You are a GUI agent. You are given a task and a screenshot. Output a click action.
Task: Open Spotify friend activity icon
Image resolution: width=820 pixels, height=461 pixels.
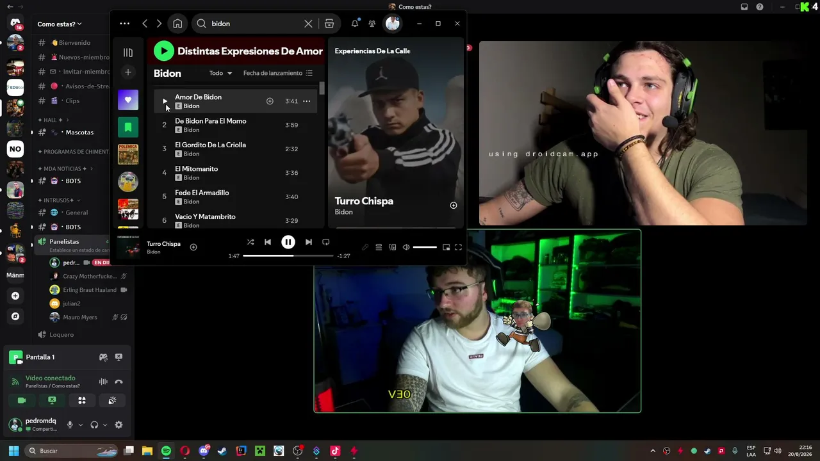pos(372,24)
